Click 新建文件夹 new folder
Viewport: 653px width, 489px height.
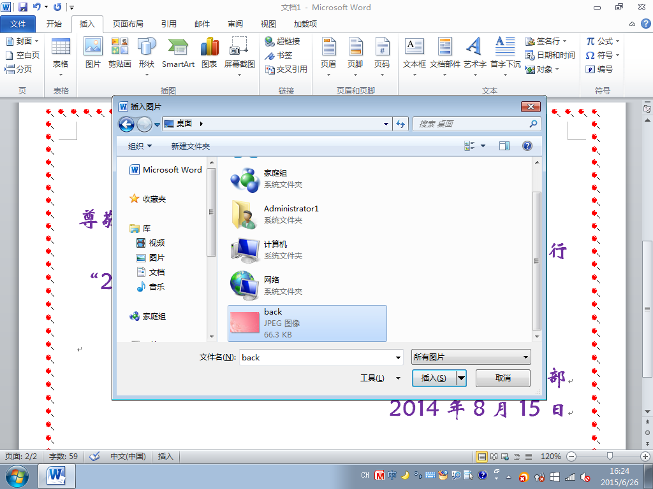tap(190, 146)
